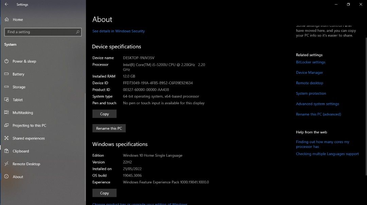Click Rename this PC button
Viewport: 367px width, 205px height.
pos(109,128)
